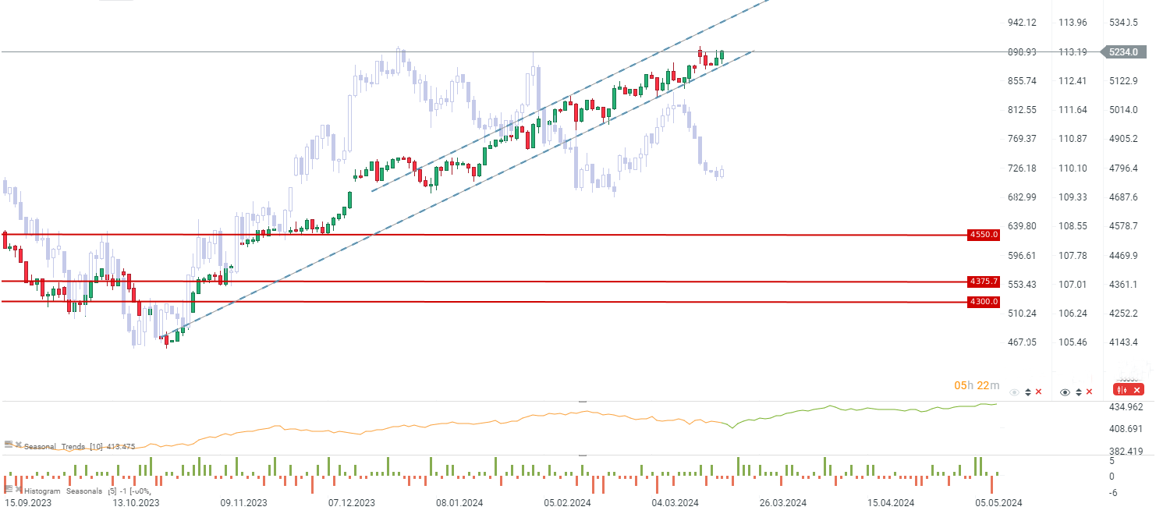The height and width of the screenshot is (521, 1156).
Task: Click the 05.02.2024 date on the time axis
Action: tap(567, 503)
